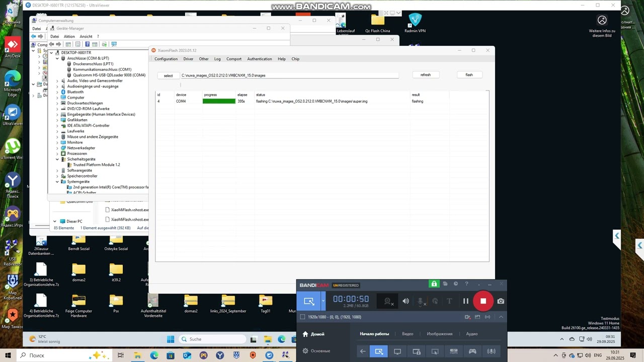Switch to Bandicam Изображения tab
644x362 pixels.
[x=440, y=334]
